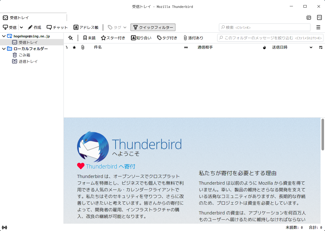
Task: Click the red heart donate icon
Action: click(81, 166)
